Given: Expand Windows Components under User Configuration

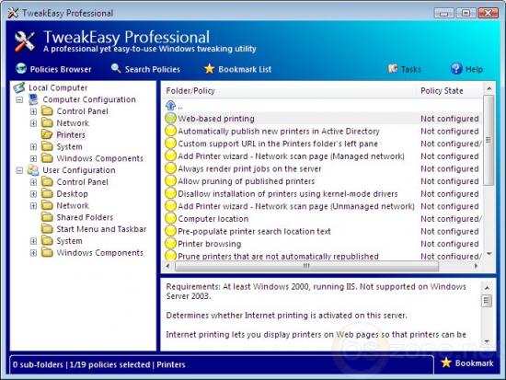Looking at the screenshot, I should [x=33, y=253].
